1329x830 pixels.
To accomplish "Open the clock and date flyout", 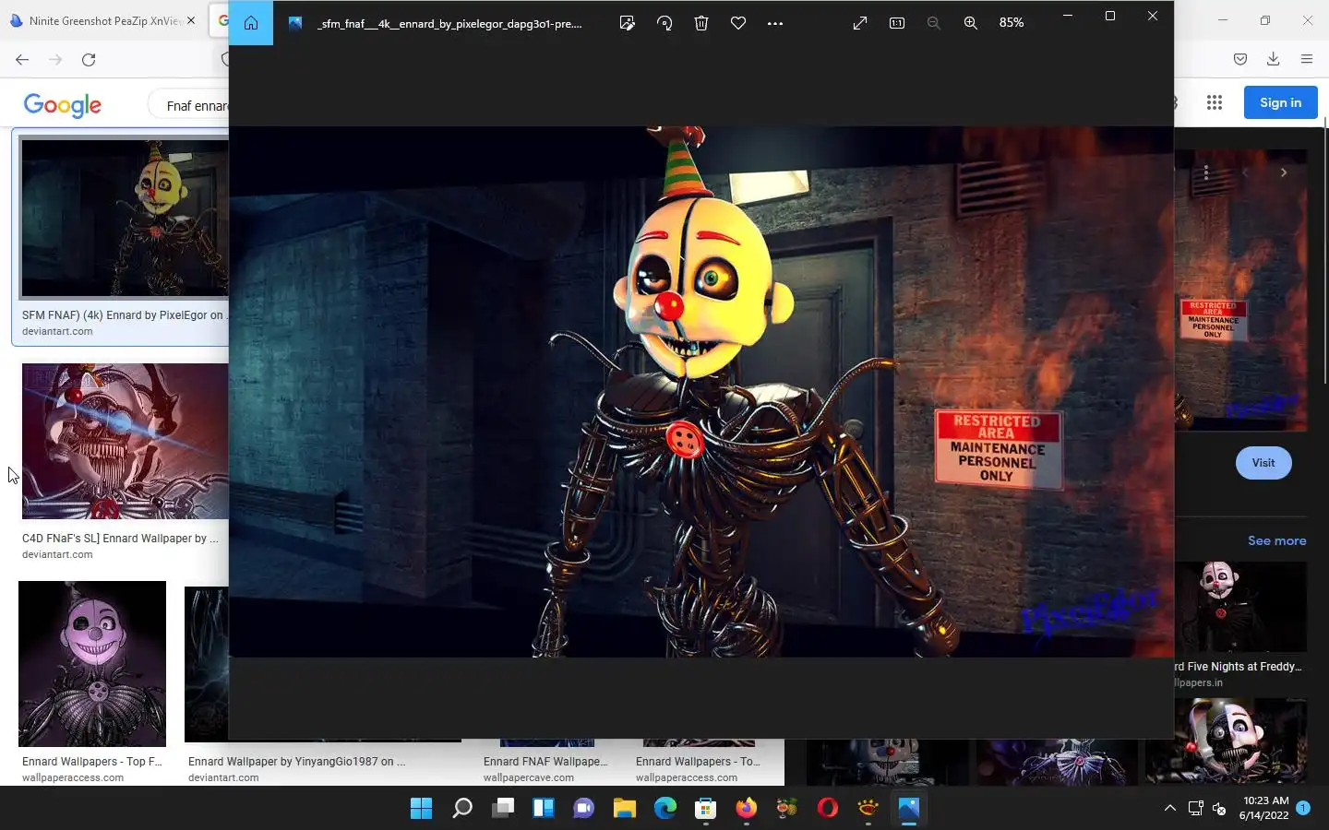I will [x=1264, y=808].
